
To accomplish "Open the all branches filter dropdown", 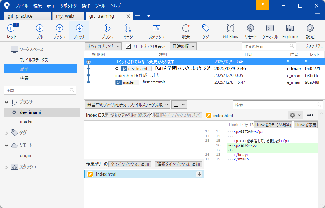I will [x=104, y=46].
